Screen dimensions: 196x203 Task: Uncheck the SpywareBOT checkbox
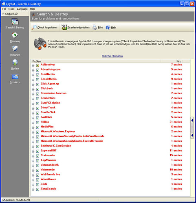click(37, 151)
